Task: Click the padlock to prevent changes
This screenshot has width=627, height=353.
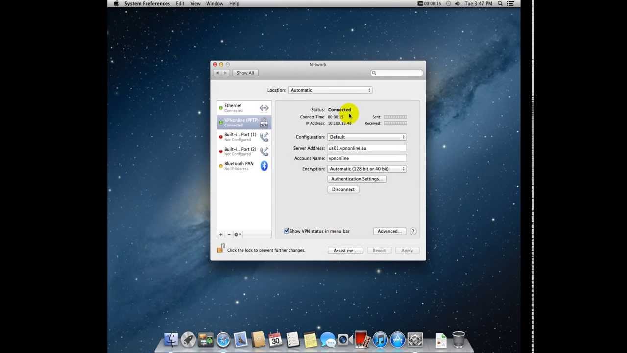Action: (x=220, y=249)
